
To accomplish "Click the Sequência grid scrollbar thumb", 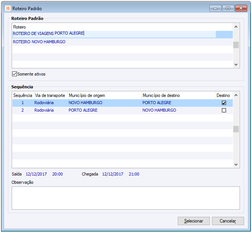I will coord(236,129).
